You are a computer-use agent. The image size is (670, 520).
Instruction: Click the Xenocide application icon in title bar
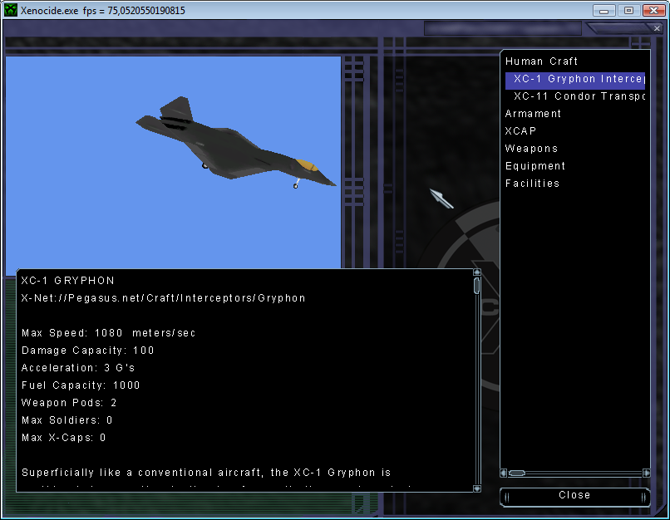click(x=10, y=10)
